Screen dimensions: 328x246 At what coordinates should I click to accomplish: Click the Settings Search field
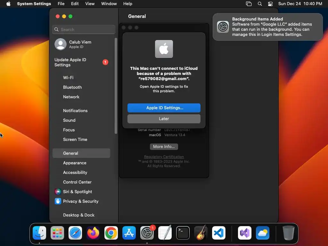click(84, 29)
